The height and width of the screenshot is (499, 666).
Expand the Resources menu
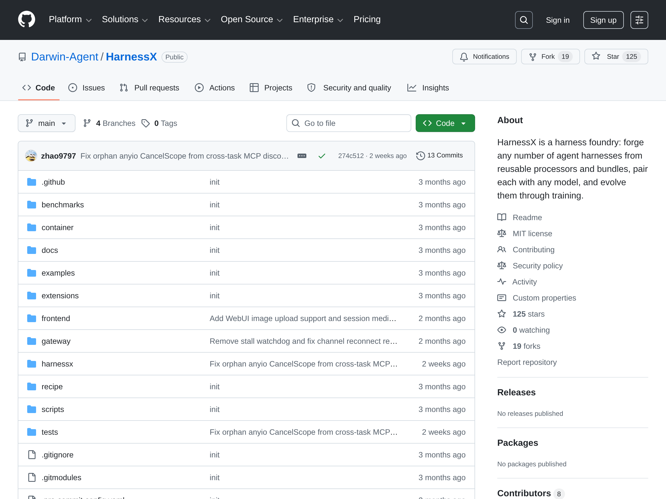tap(184, 20)
